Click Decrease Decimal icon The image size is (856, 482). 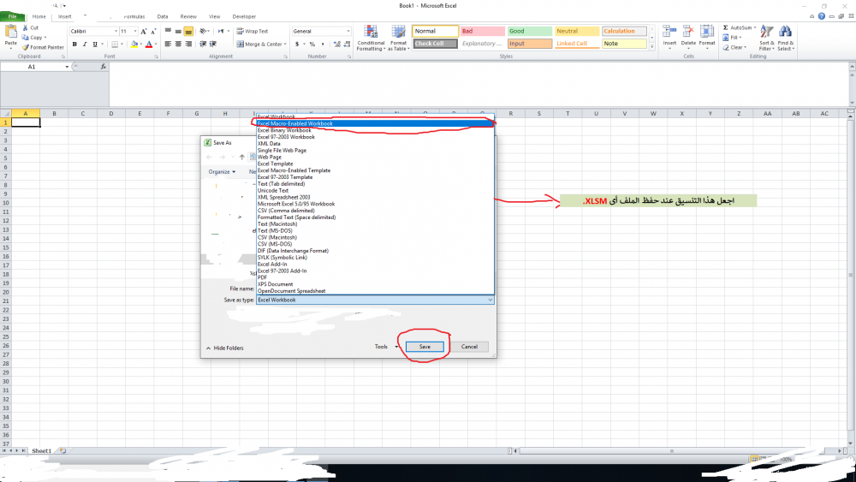coord(348,45)
